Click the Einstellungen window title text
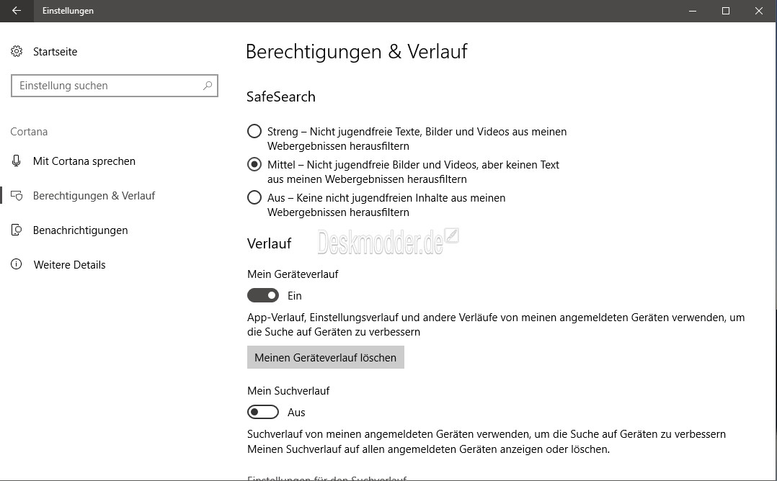This screenshot has width=777, height=481. (68, 11)
